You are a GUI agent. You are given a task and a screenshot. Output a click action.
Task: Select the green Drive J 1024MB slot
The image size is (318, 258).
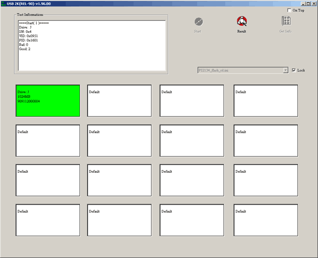(48, 101)
